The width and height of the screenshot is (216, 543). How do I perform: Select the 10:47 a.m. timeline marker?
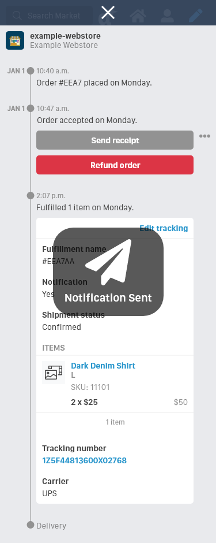point(31,109)
